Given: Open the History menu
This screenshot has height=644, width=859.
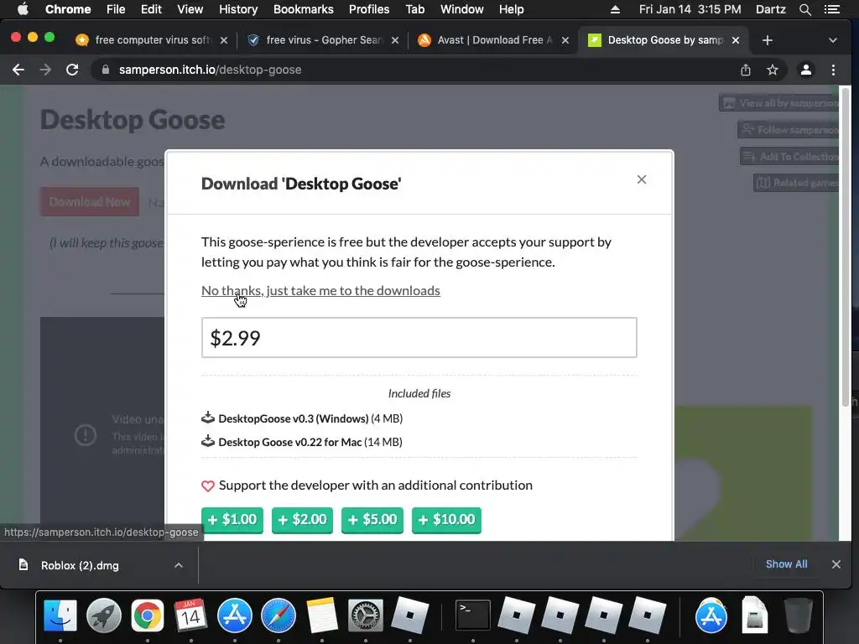Looking at the screenshot, I should 238,9.
